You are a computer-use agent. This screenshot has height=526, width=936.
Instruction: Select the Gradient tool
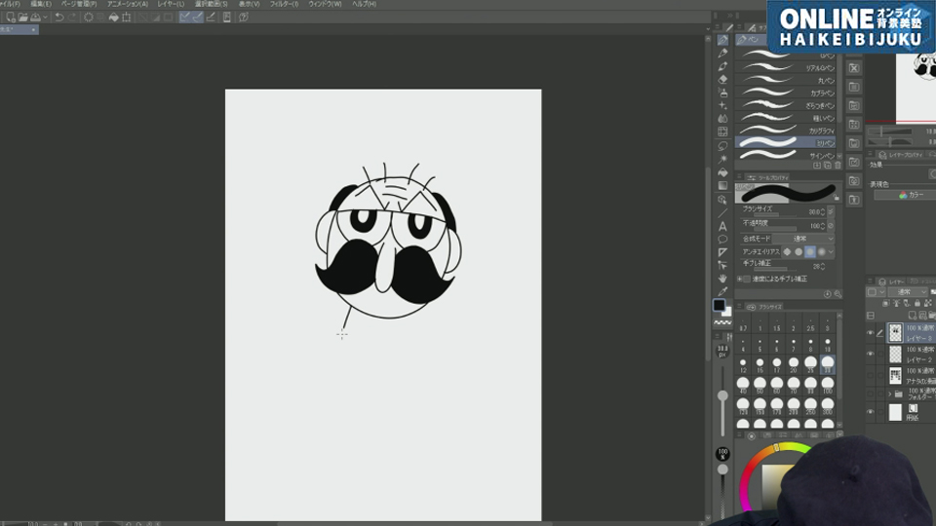pyautogui.click(x=722, y=185)
